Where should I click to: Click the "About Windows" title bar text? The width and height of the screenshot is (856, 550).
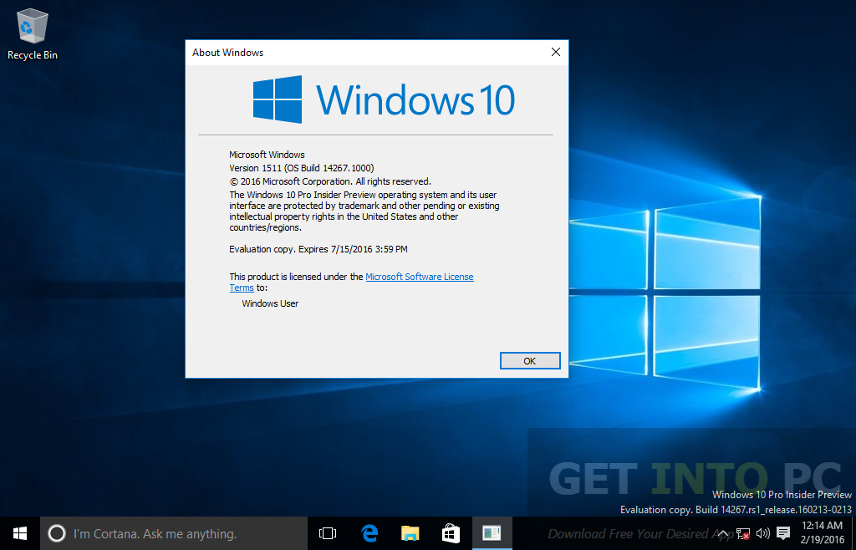click(227, 53)
